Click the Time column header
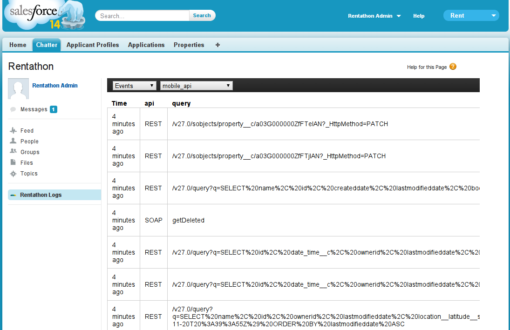 coord(119,103)
